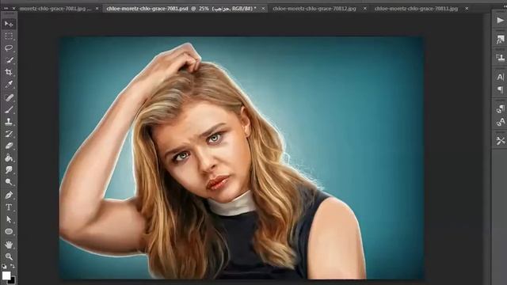
Task: Select the Clone Stamp tool
Action: click(9, 121)
